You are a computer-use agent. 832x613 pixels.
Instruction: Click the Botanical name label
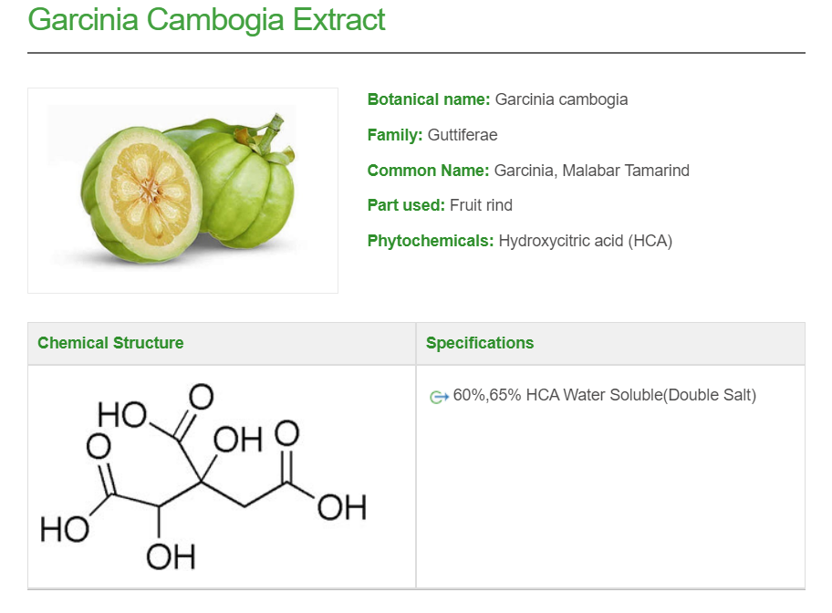tap(429, 99)
